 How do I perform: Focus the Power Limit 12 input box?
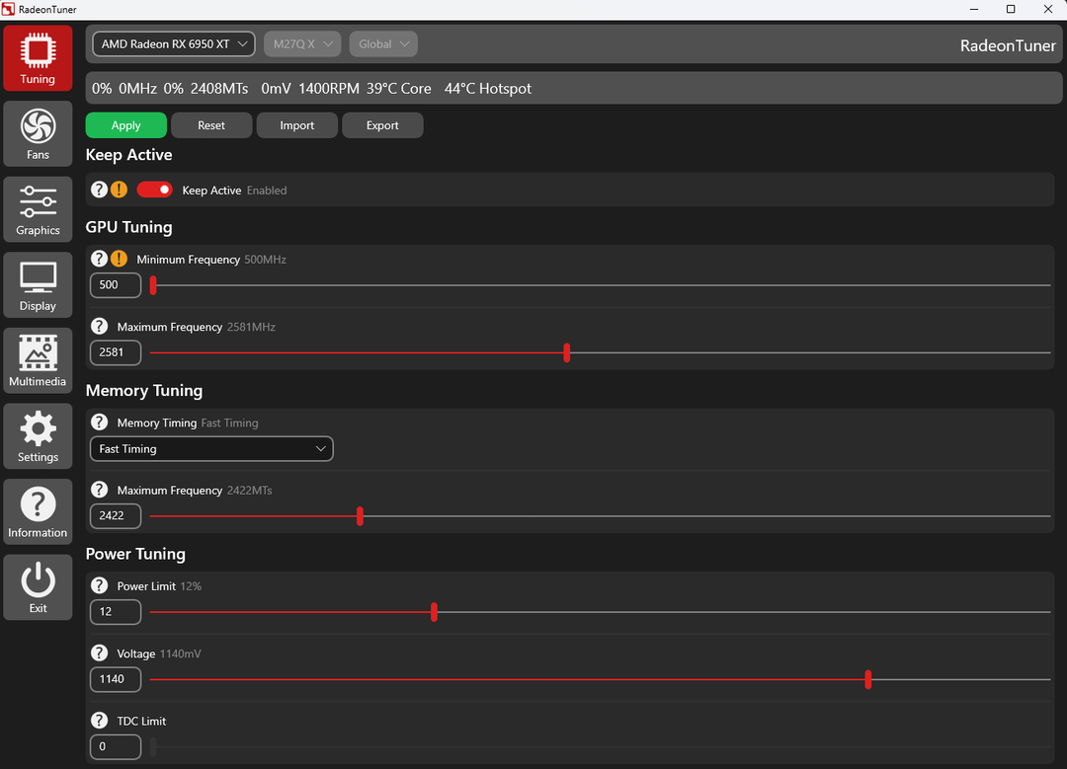[x=116, y=611]
